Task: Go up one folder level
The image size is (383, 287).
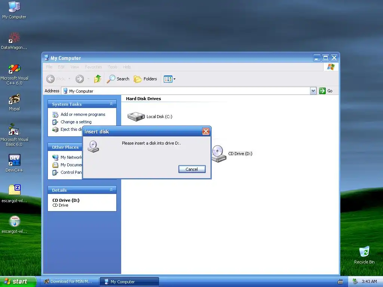Action: click(98, 79)
